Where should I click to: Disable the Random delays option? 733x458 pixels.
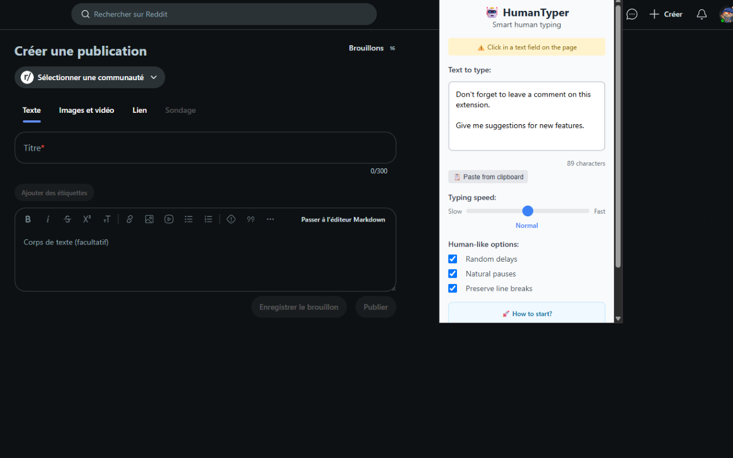452,259
